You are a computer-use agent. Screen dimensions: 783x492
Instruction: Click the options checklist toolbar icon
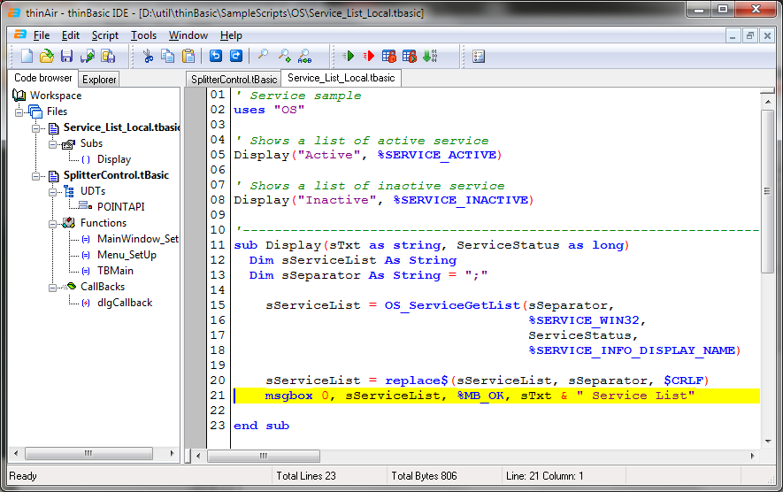479,56
